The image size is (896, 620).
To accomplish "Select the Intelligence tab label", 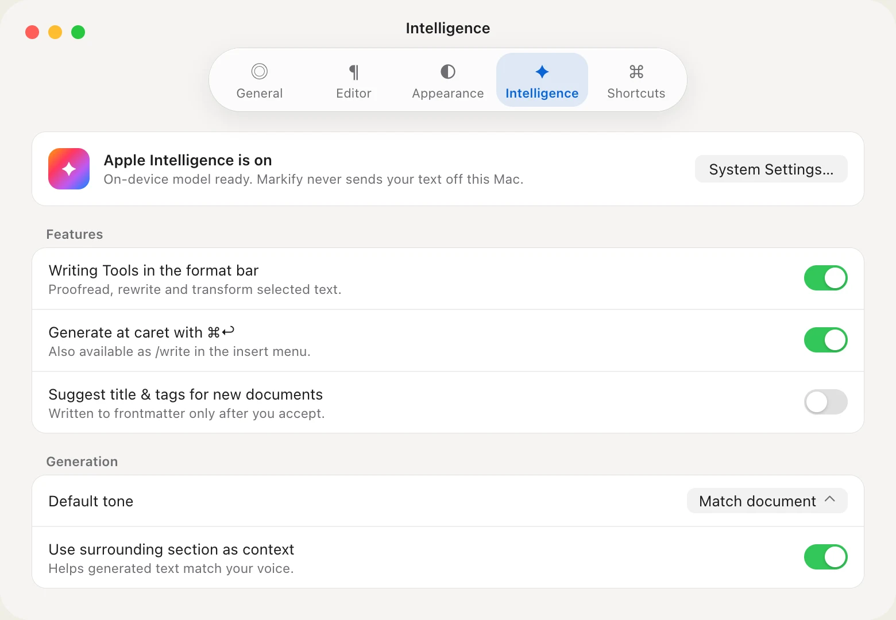I will [542, 94].
